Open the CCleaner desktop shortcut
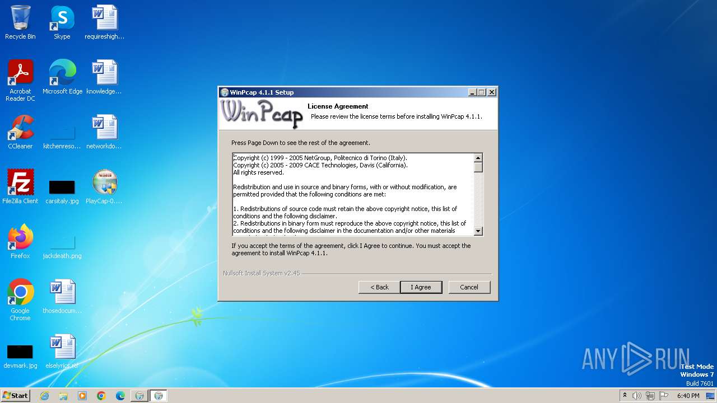This screenshot has height=403, width=717. click(x=20, y=132)
